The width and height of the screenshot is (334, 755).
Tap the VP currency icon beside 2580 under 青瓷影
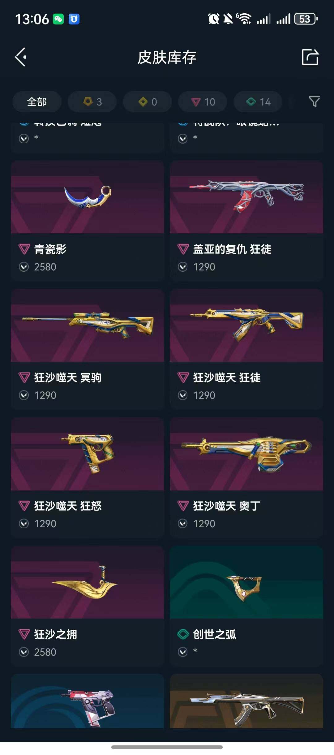pos(24,267)
